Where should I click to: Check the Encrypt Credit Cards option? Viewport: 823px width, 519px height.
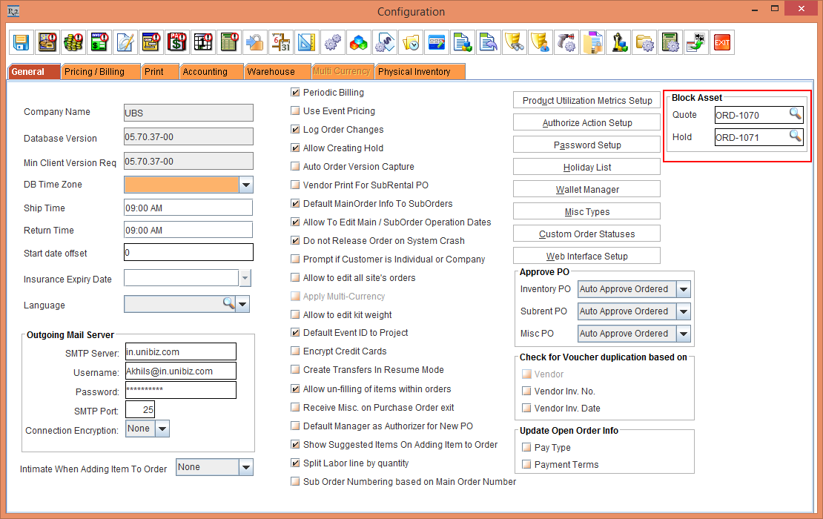click(x=296, y=351)
